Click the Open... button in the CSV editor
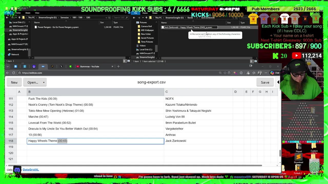 pos(33,82)
